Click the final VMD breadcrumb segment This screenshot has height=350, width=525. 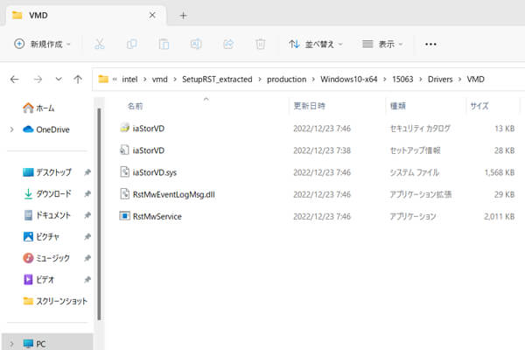coord(475,80)
